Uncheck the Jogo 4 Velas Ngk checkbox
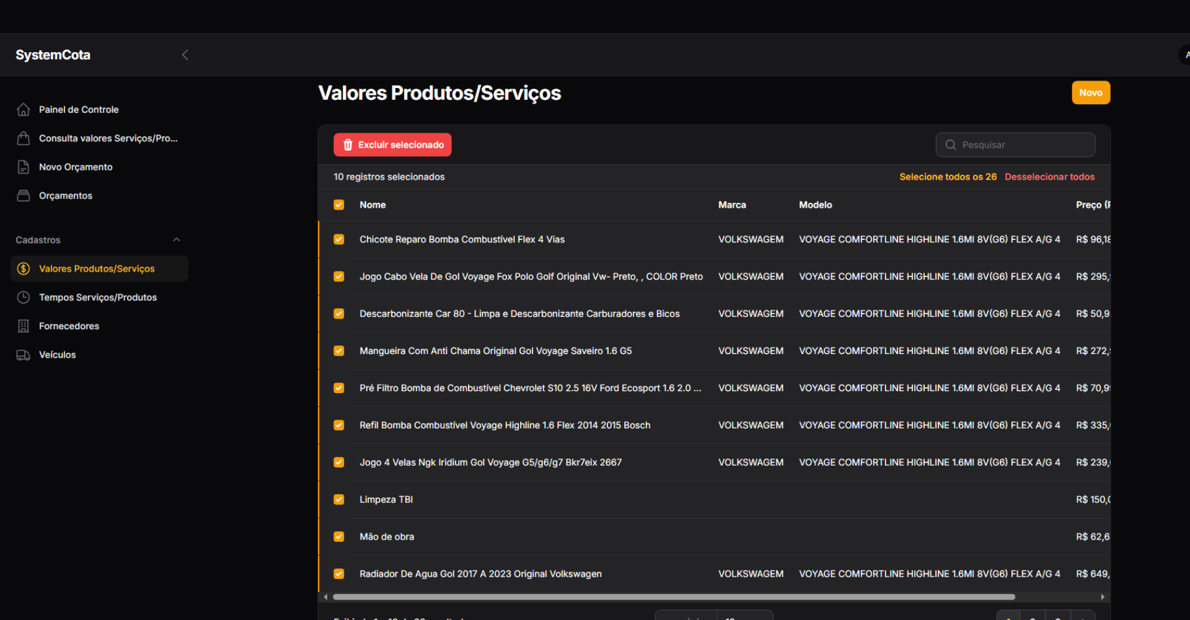The width and height of the screenshot is (1190, 620). click(x=339, y=463)
